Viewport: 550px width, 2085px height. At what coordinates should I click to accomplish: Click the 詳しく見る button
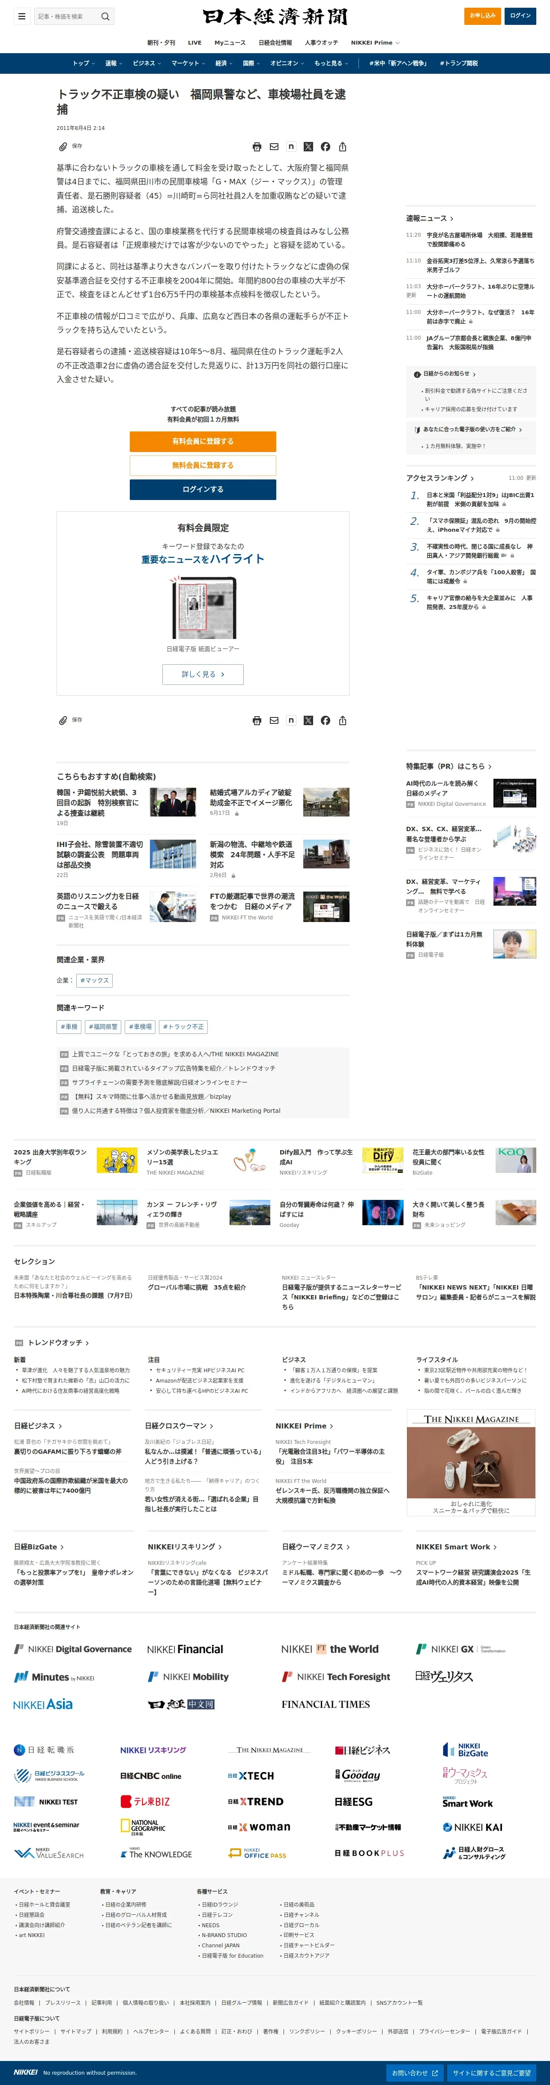[x=203, y=674]
